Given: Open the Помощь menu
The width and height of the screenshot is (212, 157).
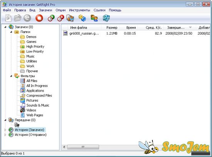Looking at the screenshot, I should (x=115, y=10).
